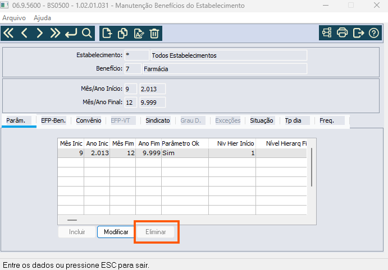Edit the record with pencil icon

tap(139, 33)
